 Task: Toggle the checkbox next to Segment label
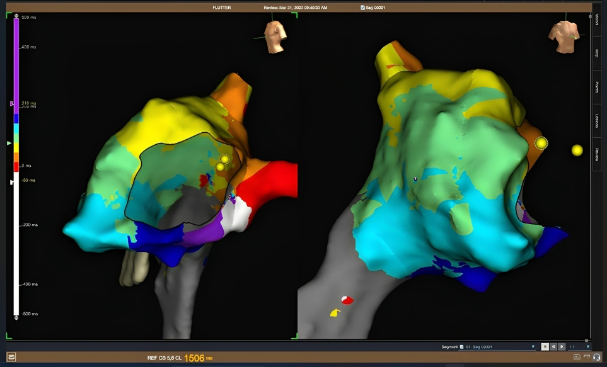pos(462,347)
